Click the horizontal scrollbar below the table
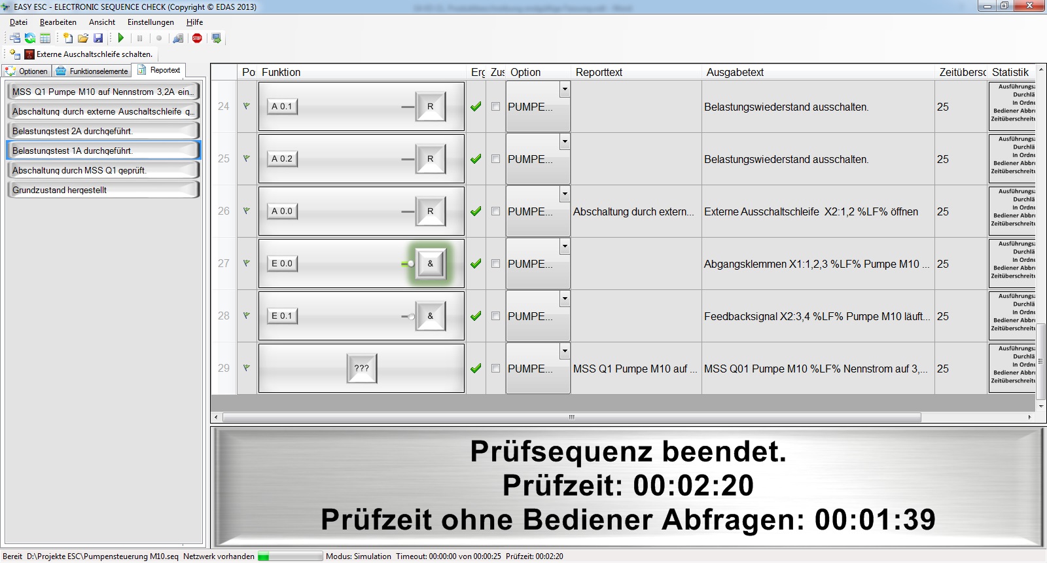Screen dimensions: 1047x563 [571, 417]
